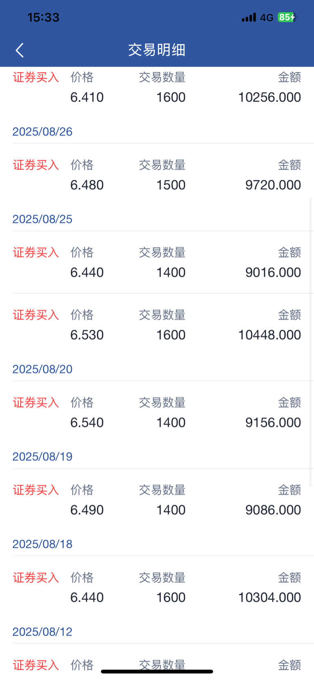
Task: Select the buy record priced 6.480
Action: (157, 175)
